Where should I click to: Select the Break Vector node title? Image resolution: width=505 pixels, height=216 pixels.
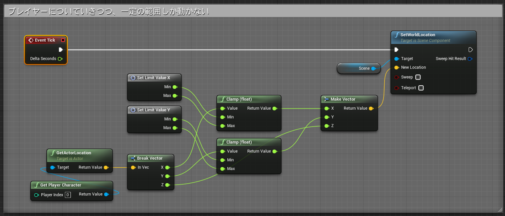pyautogui.click(x=150, y=158)
